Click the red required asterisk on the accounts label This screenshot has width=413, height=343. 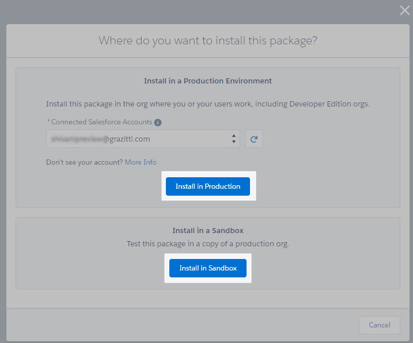coord(48,122)
